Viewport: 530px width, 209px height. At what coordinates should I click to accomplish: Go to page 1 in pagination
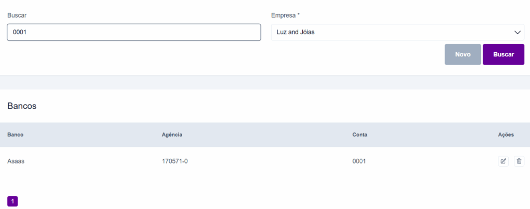[12, 201]
